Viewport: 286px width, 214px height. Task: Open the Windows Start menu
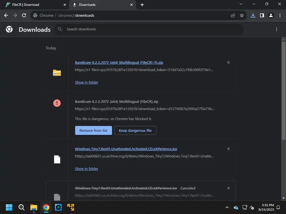(9, 207)
